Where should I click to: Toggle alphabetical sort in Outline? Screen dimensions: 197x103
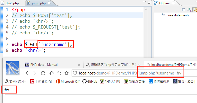189,10
